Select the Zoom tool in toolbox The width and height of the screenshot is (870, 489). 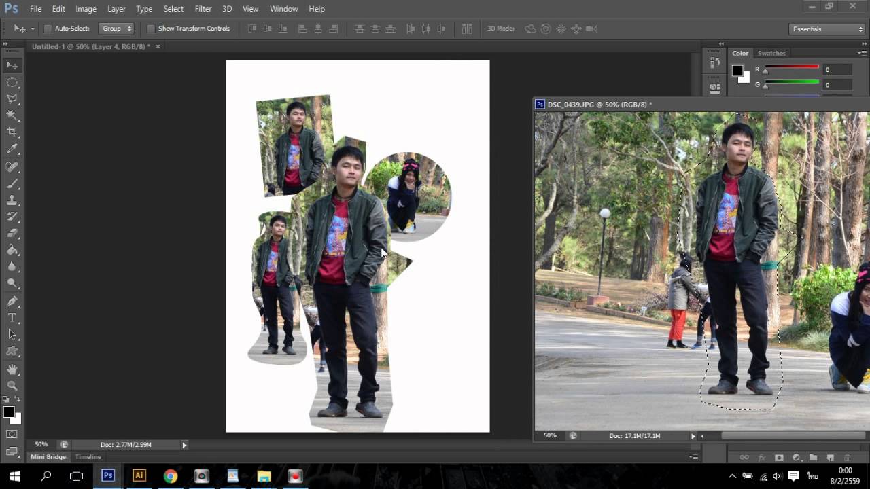pos(12,386)
